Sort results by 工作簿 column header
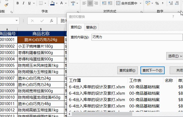This screenshot has height=117, width=183. [98, 81]
